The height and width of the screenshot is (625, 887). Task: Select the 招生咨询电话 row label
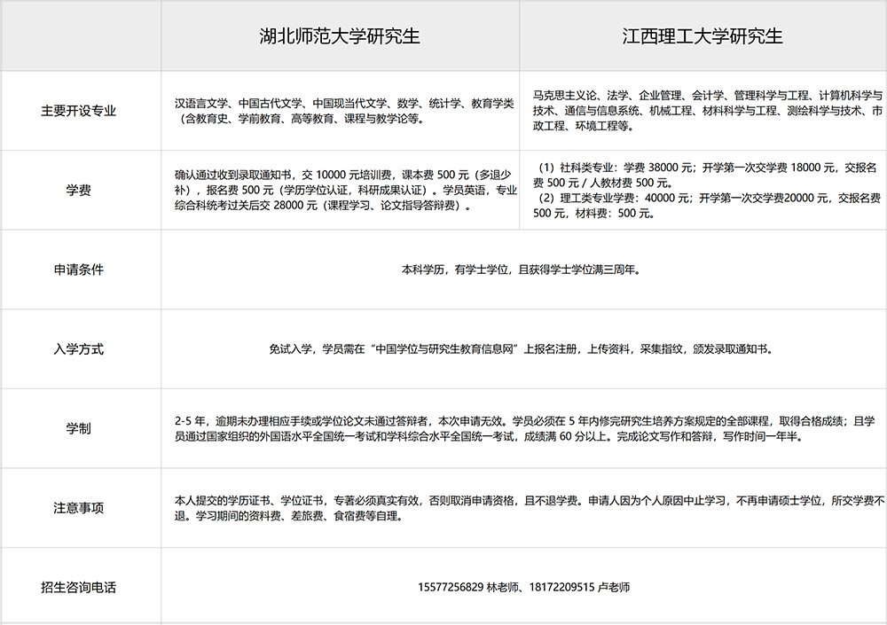coord(79,587)
